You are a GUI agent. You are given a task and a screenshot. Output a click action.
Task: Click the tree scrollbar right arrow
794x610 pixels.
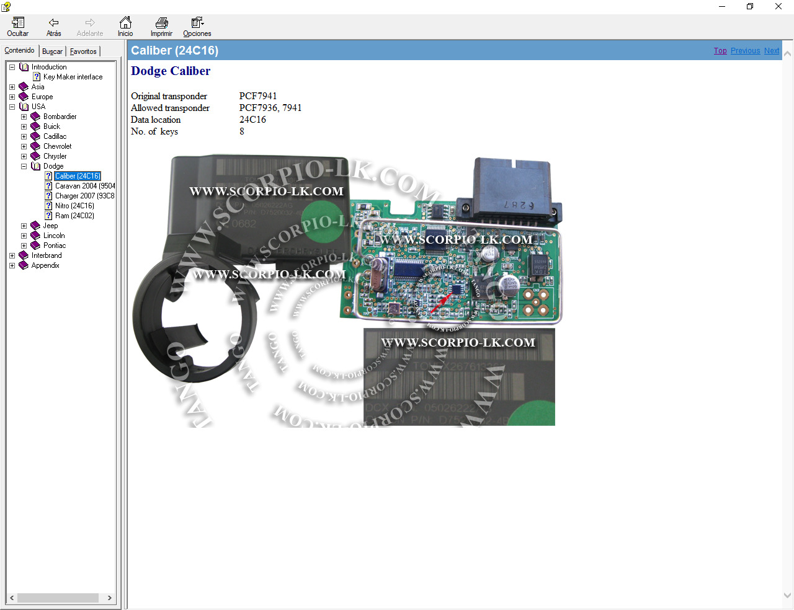(x=110, y=598)
